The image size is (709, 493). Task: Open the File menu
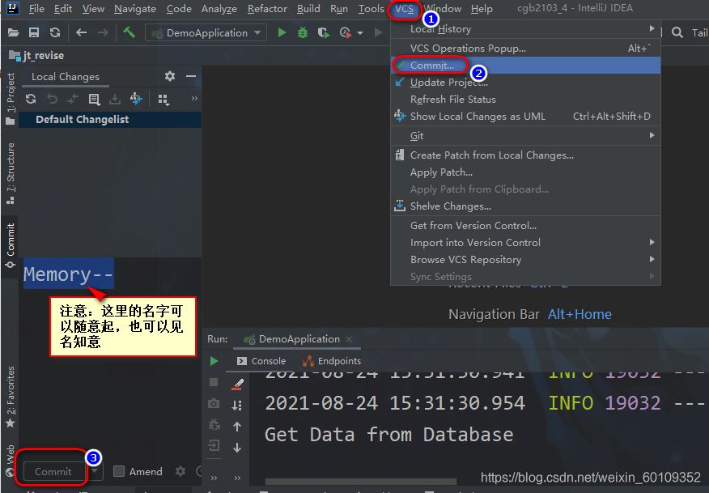coord(36,9)
